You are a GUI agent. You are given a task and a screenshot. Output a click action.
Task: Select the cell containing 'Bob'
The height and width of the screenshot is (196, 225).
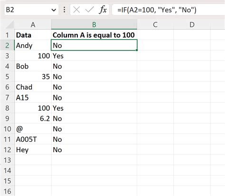click(x=33, y=66)
